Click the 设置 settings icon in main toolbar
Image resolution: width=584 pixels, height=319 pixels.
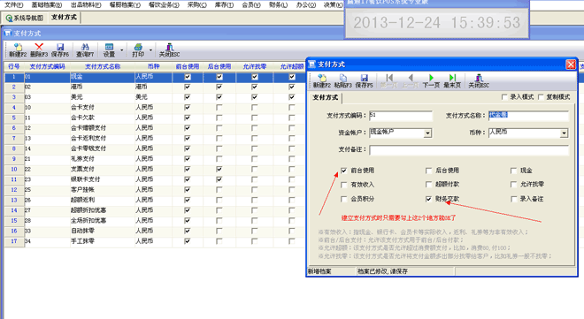tap(109, 49)
